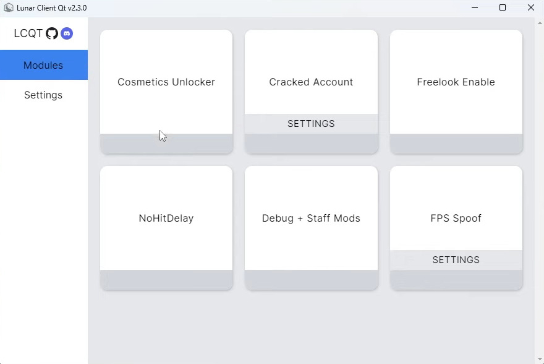
Task: Toggle the Cracked Account bottom bar
Action: click(311, 144)
